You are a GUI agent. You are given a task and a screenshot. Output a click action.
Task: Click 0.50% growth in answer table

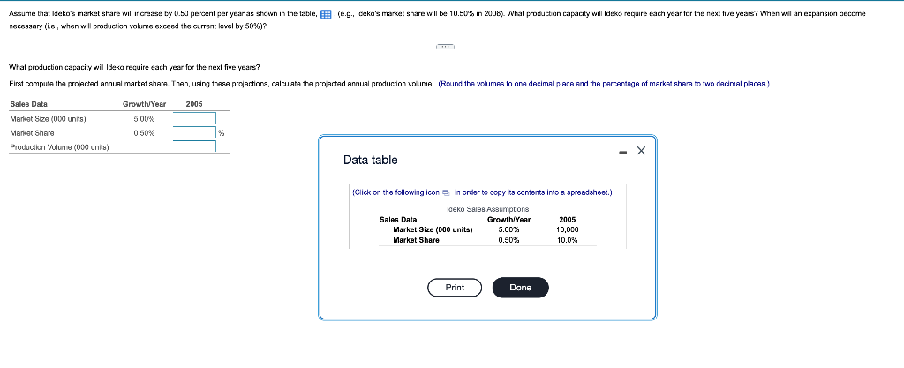[144, 133]
